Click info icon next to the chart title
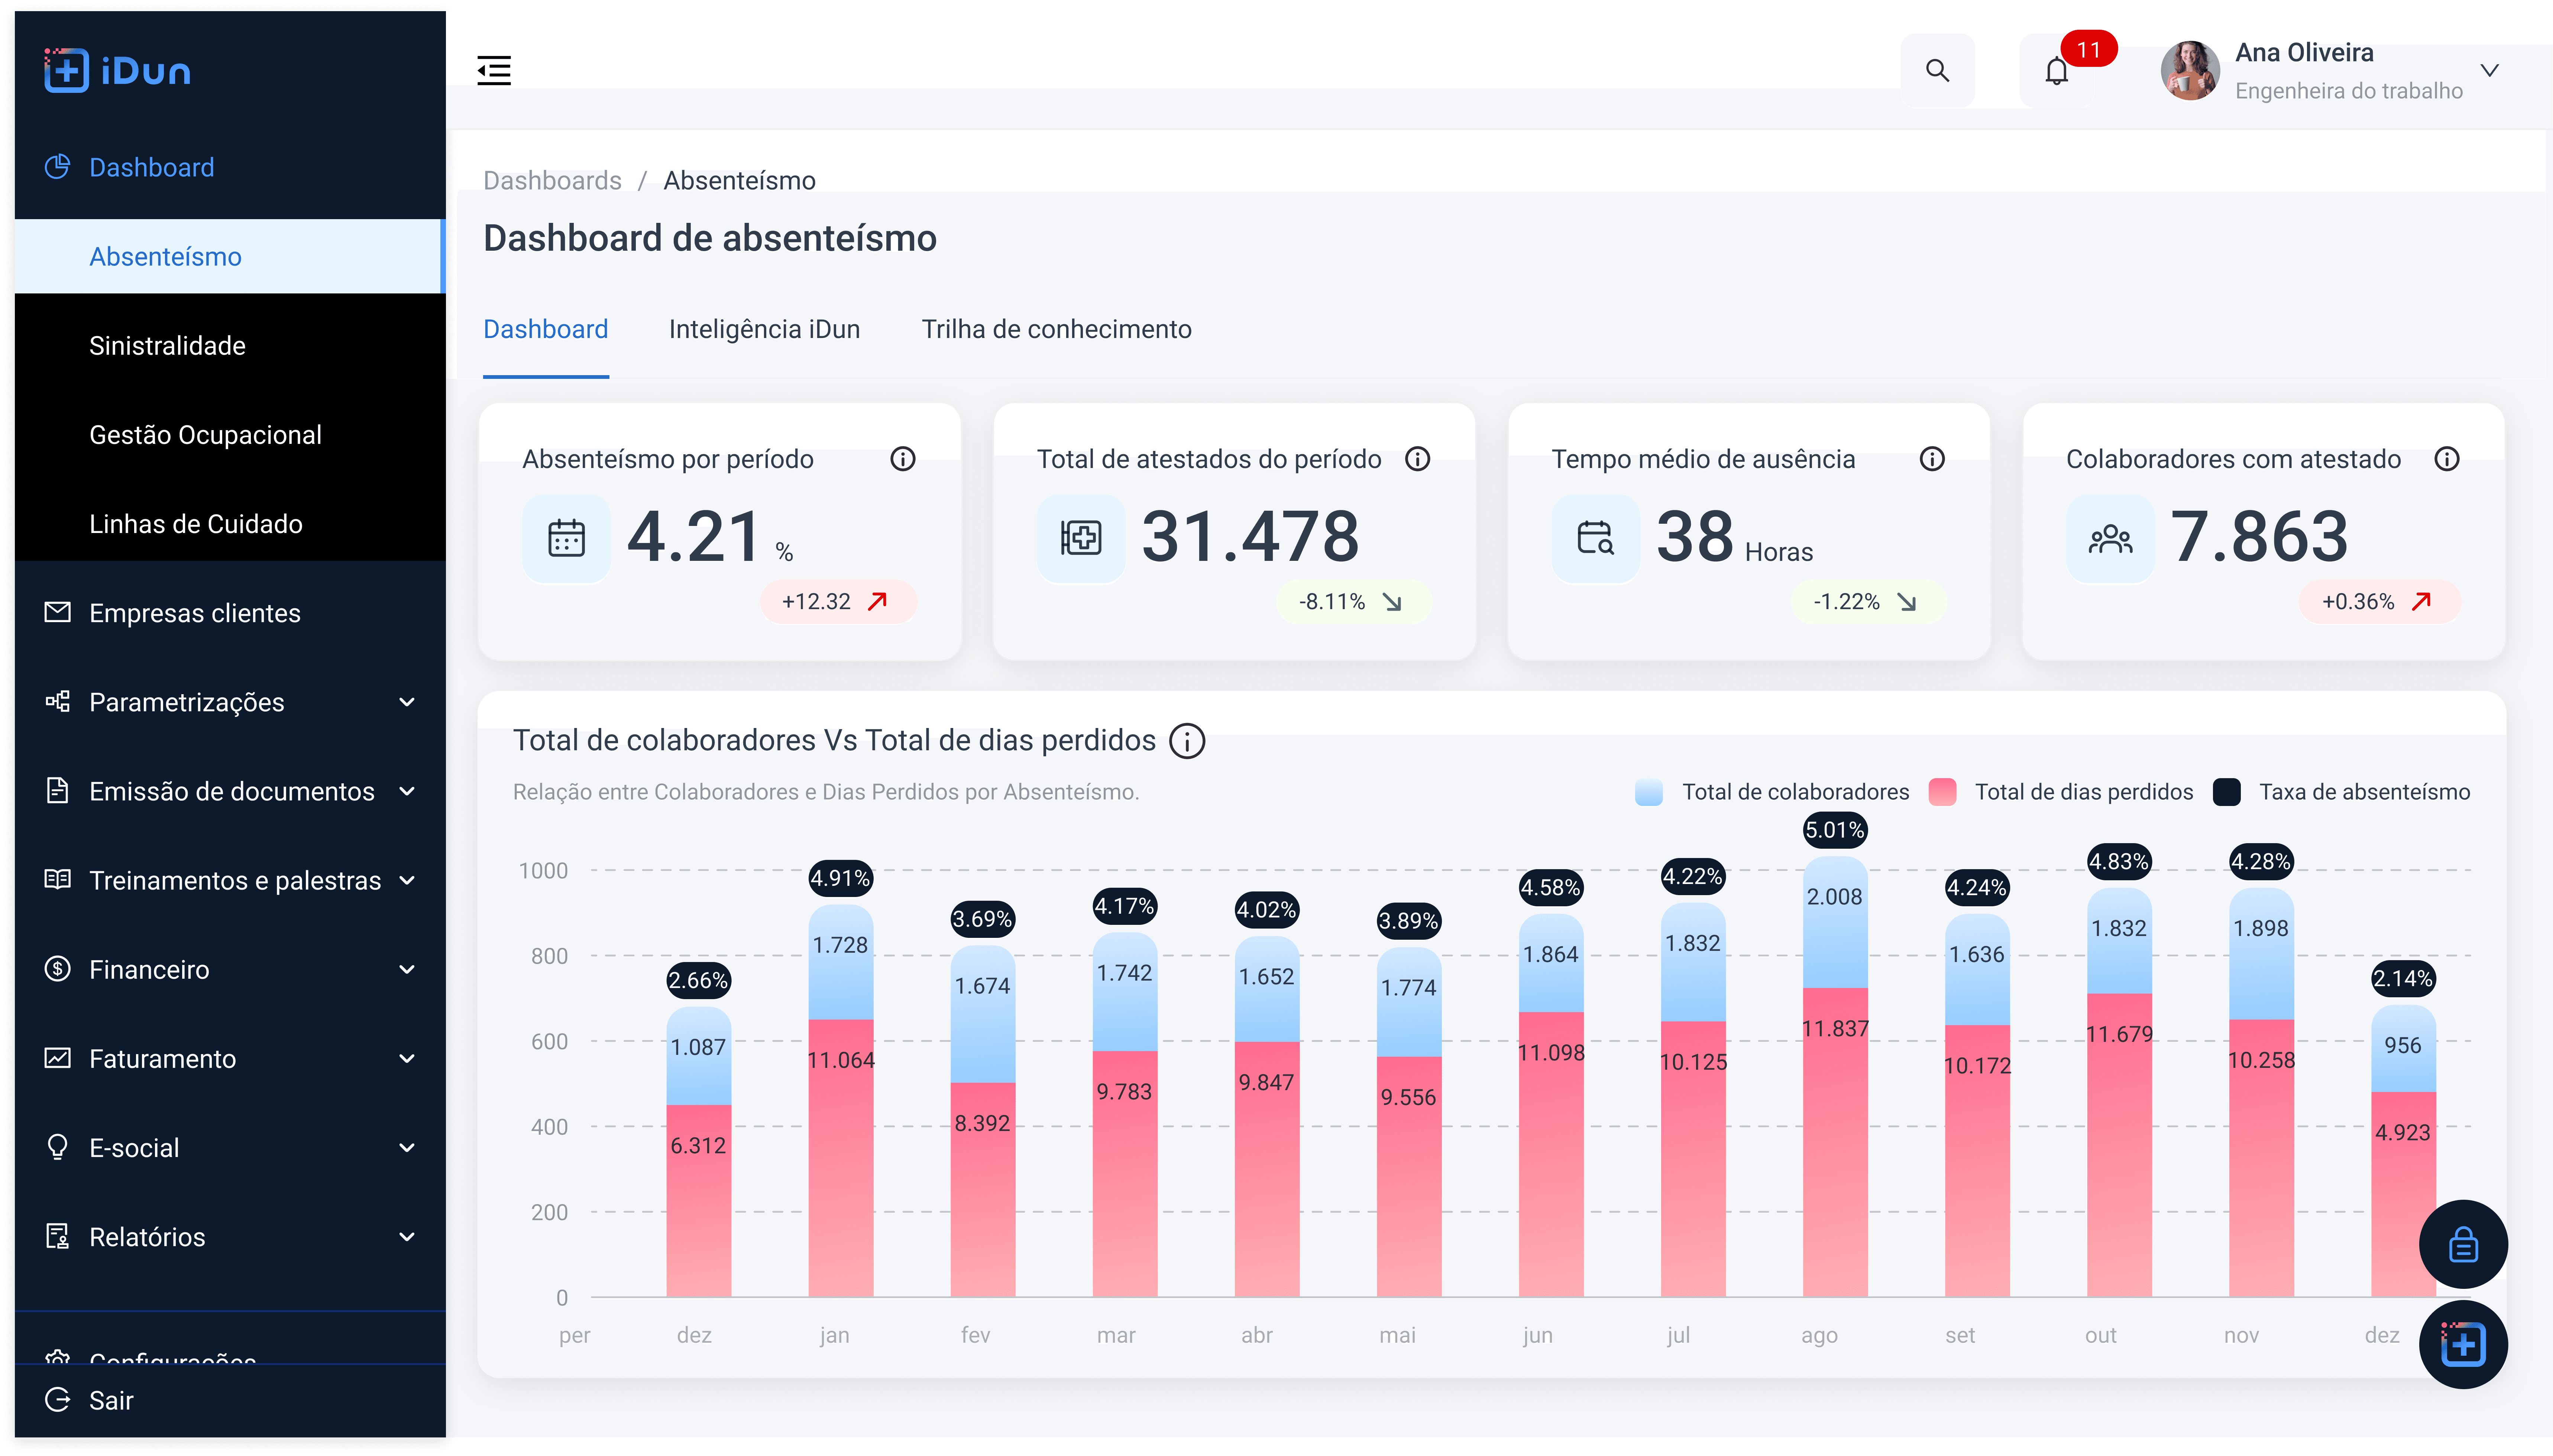Viewport: 2553px width, 1456px height. (1187, 741)
